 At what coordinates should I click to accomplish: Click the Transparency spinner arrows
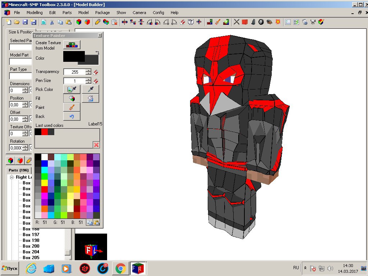88,72
